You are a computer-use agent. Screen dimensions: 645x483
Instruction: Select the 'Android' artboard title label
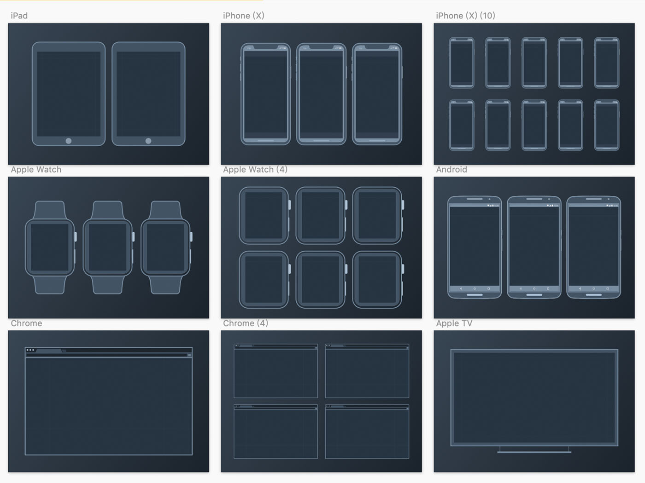click(451, 169)
